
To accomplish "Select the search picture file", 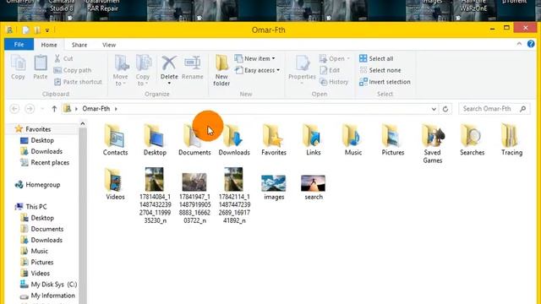I will click(314, 187).
